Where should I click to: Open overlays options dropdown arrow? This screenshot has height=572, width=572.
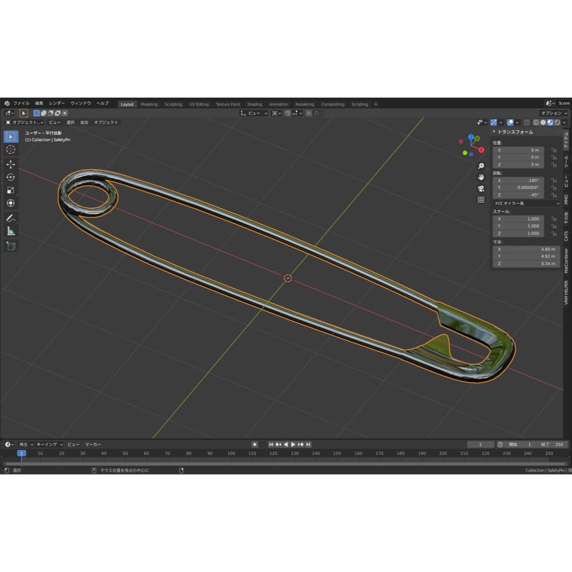pos(517,122)
